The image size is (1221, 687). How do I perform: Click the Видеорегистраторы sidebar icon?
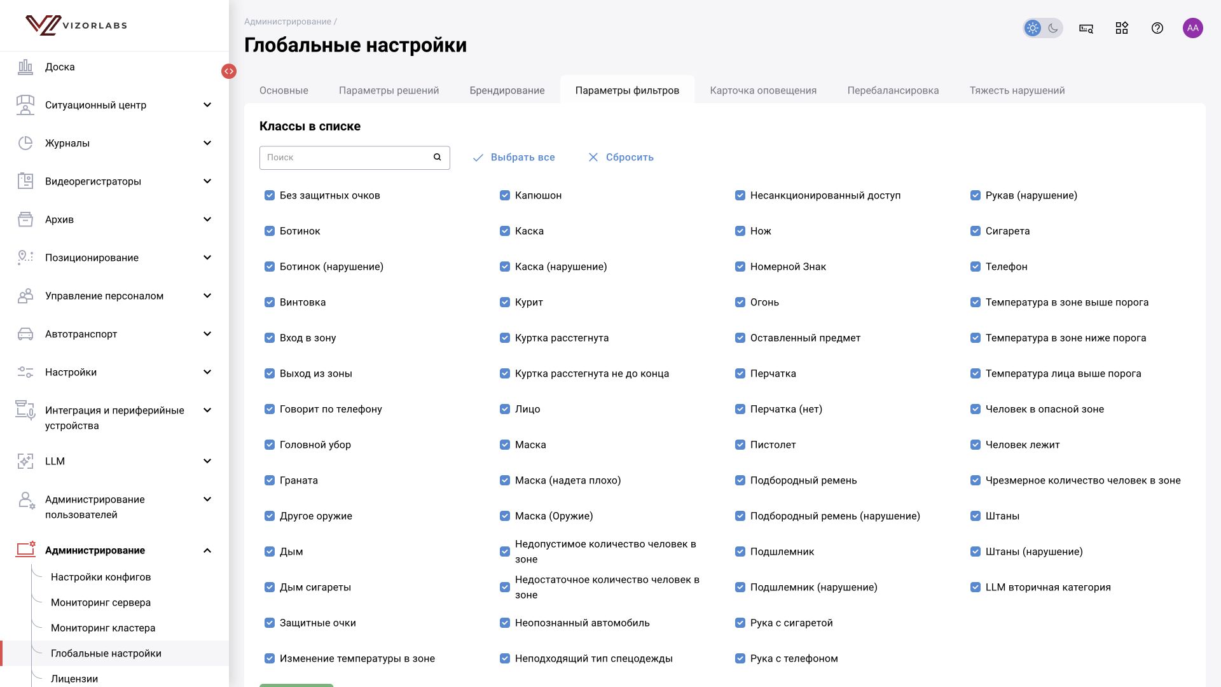[x=25, y=181]
